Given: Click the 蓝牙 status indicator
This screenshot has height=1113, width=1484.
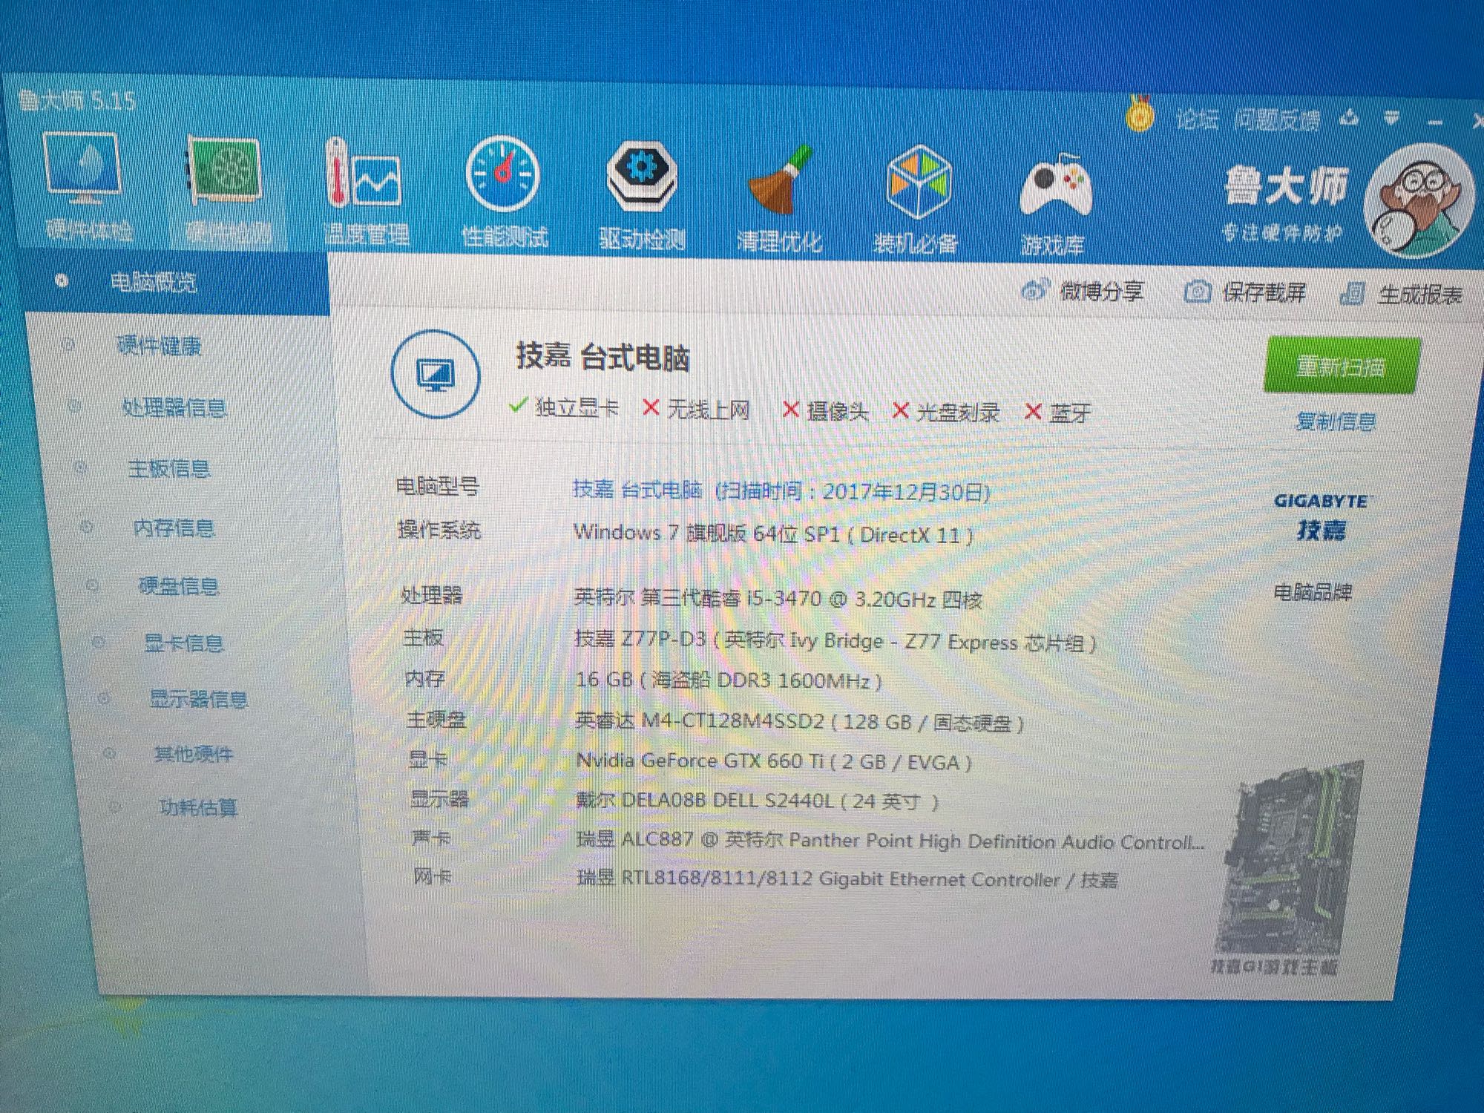Looking at the screenshot, I should (1058, 413).
